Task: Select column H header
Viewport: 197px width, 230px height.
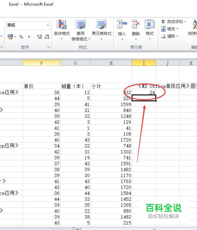Action: pyautogui.click(x=111, y=63)
